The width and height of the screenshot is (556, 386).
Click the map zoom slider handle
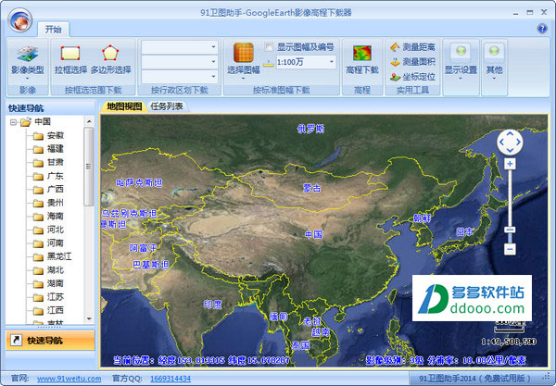[510, 230]
